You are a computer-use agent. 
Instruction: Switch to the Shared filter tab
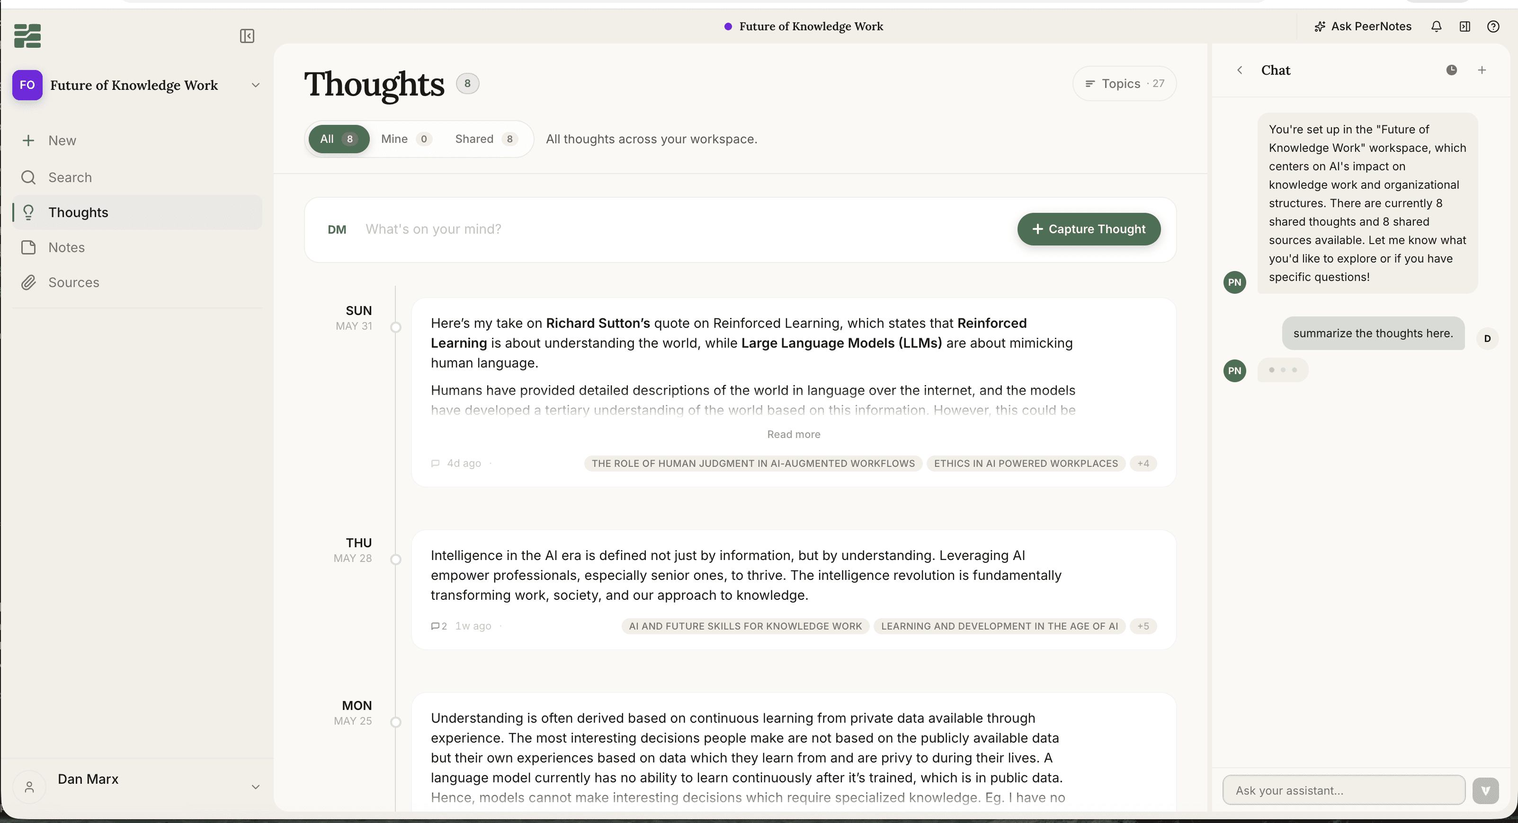click(x=487, y=139)
